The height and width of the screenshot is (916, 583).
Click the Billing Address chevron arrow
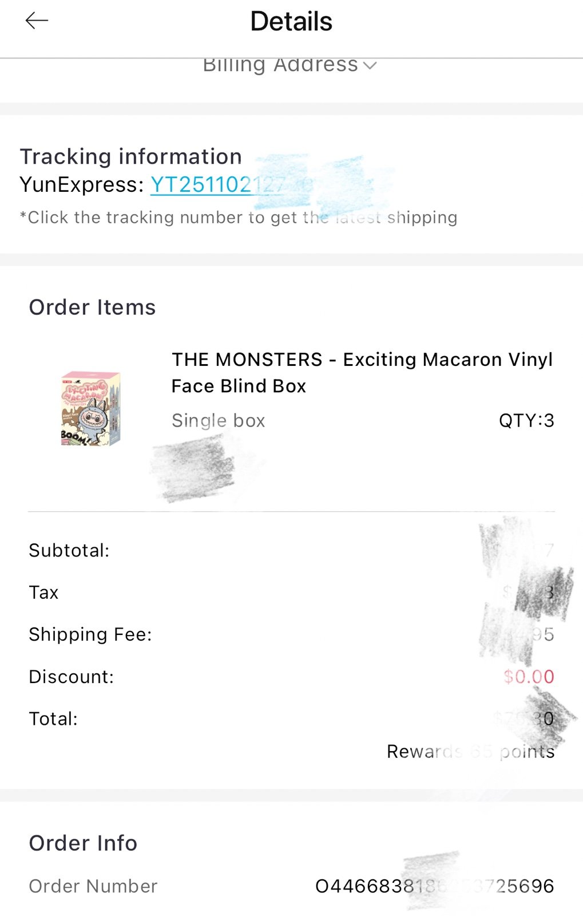tap(370, 66)
